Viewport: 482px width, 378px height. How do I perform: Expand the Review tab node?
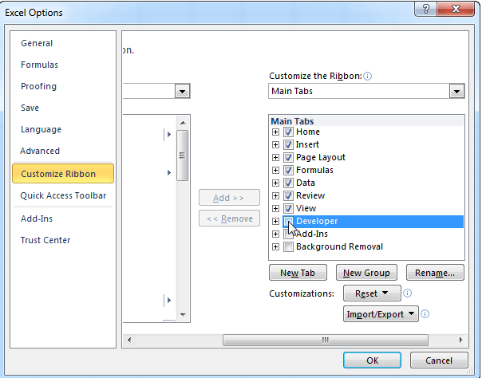pyautogui.click(x=276, y=195)
